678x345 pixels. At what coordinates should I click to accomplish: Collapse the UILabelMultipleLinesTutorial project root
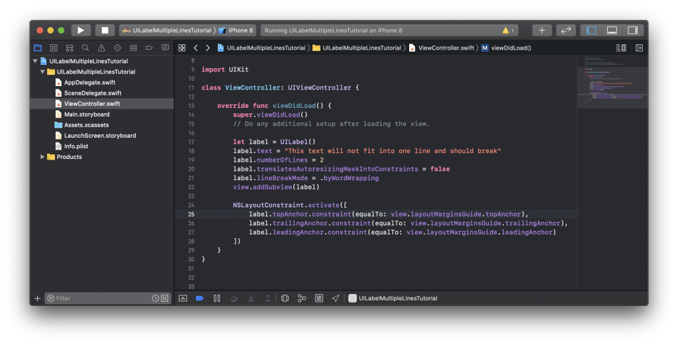click(x=35, y=61)
